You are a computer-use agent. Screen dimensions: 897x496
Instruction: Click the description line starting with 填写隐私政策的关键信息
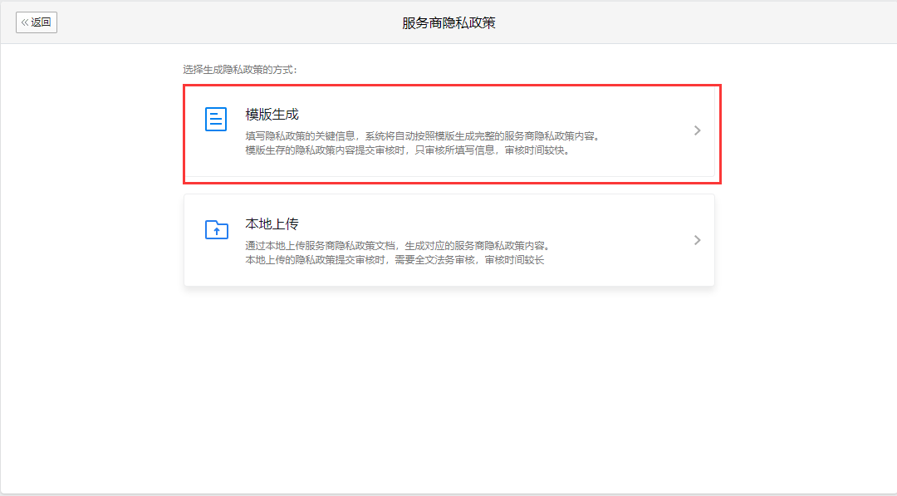422,136
